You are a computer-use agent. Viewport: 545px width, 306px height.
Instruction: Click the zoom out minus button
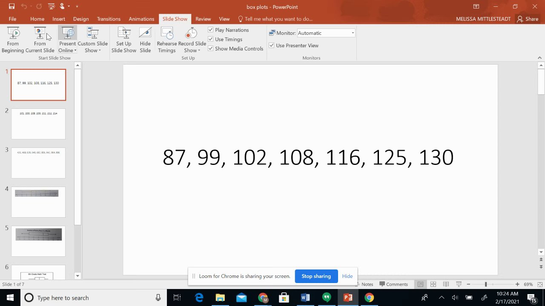468,284
